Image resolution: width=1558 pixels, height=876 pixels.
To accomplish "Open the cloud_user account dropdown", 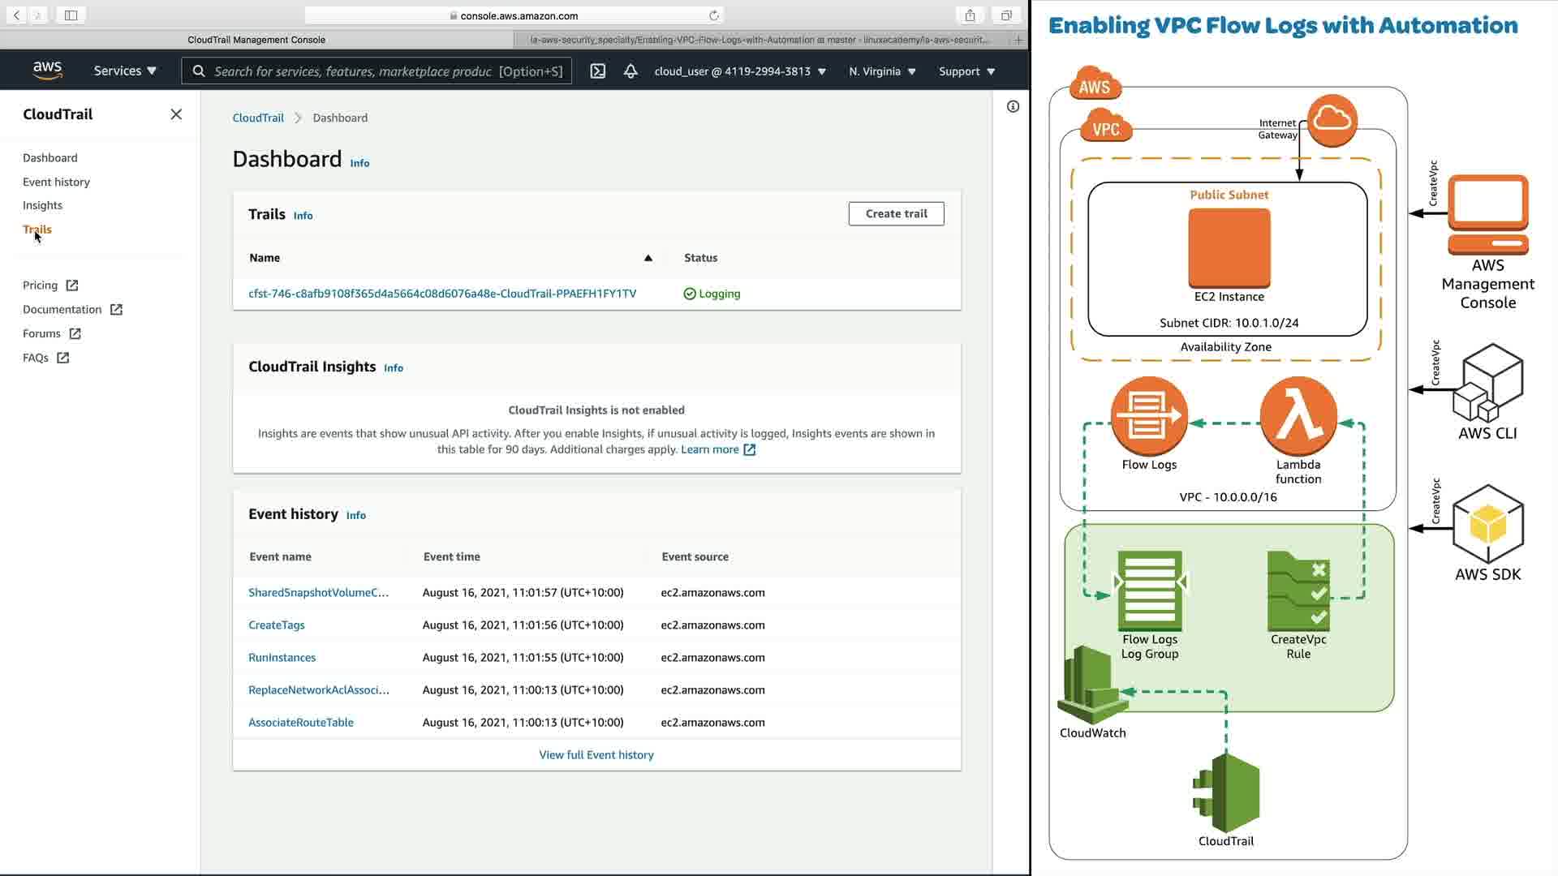I will click(x=740, y=71).
